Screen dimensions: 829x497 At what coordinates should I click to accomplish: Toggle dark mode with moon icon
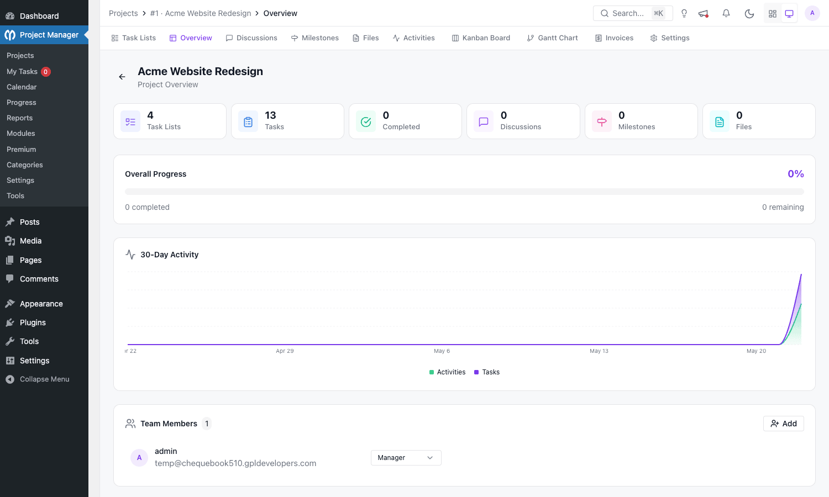pos(749,13)
